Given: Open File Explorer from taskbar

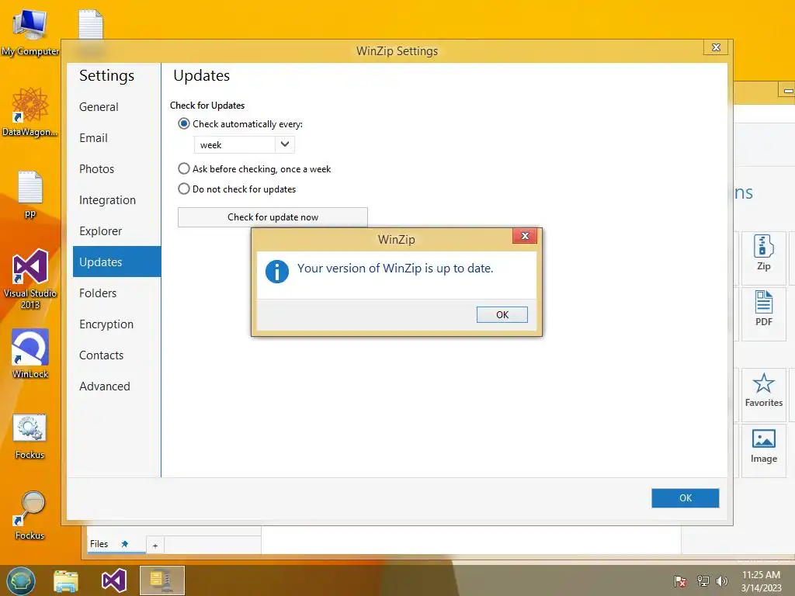Looking at the screenshot, I should click(x=66, y=580).
